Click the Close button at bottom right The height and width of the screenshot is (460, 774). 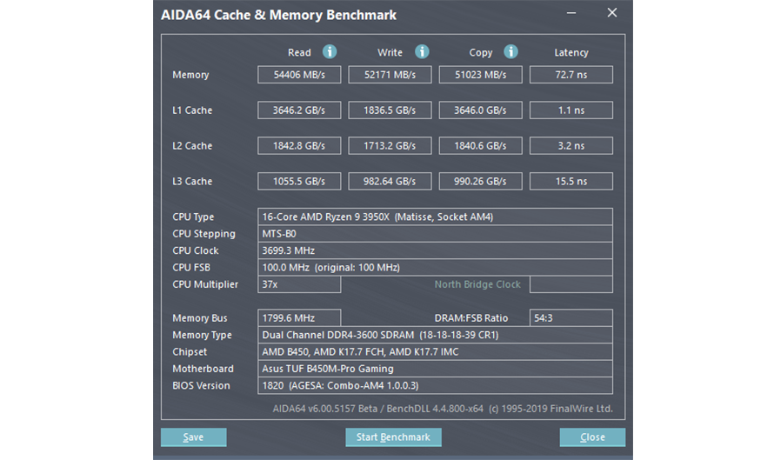coord(592,437)
